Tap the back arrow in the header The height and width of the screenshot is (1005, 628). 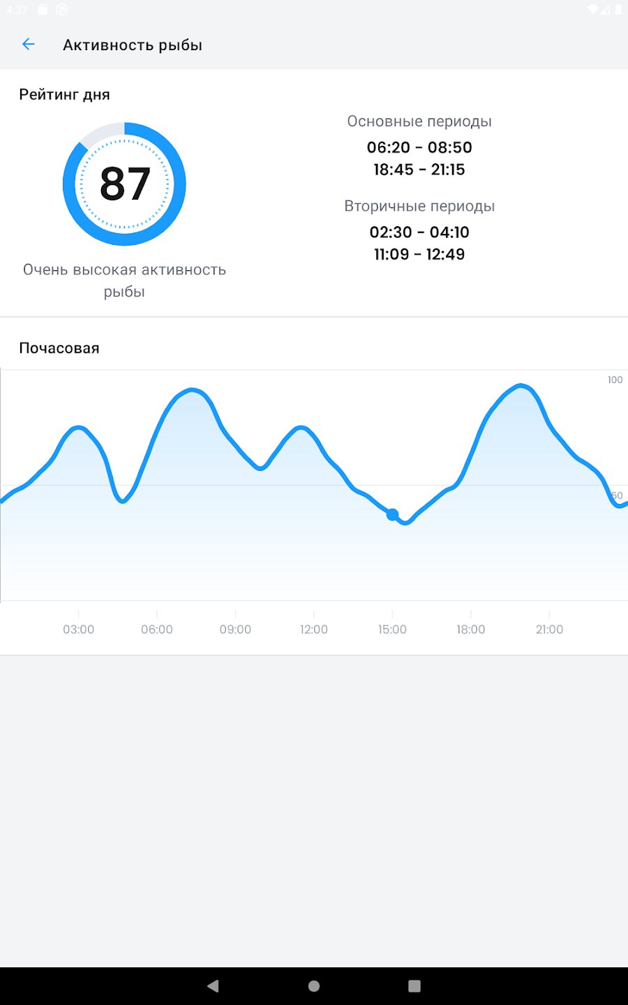point(29,45)
